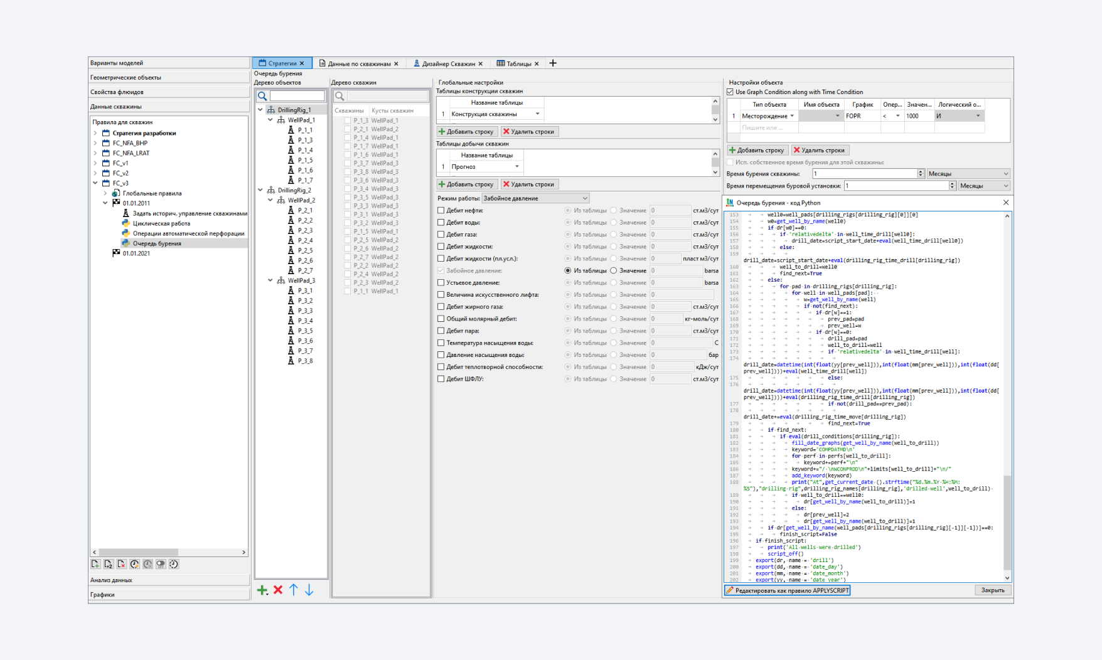Screen dimensions: 1102x660
Task: Click the OFF switch rule icon
Action: [x=161, y=564]
